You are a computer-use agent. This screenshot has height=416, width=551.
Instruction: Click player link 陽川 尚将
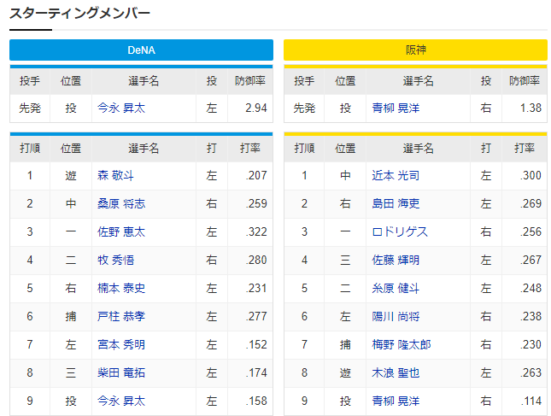[x=396, y=316]
